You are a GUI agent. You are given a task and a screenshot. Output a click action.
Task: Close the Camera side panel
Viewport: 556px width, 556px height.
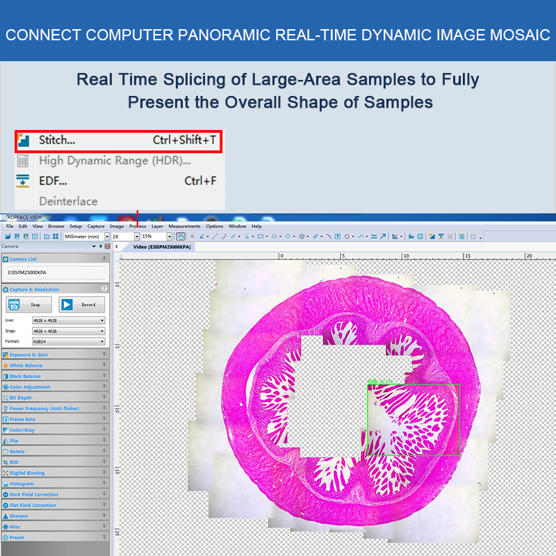click(107, 247)
